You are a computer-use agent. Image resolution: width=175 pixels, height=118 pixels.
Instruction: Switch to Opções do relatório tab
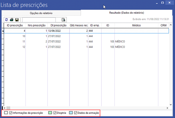click(41, 13)
